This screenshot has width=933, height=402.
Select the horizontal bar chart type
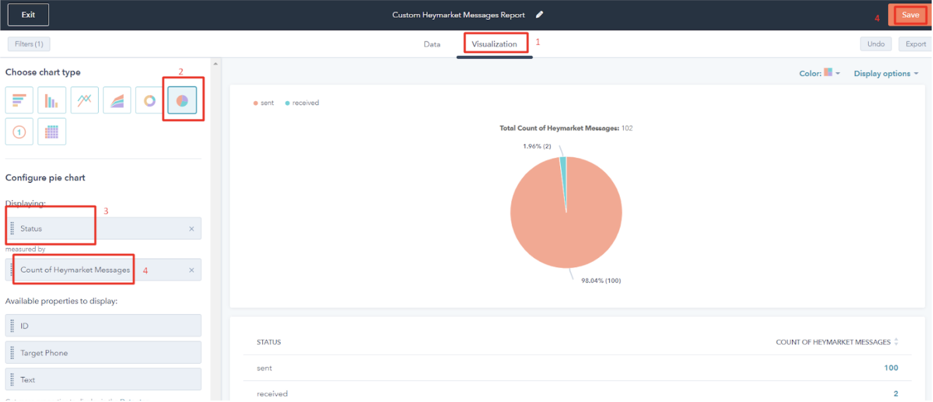point(19,100)
